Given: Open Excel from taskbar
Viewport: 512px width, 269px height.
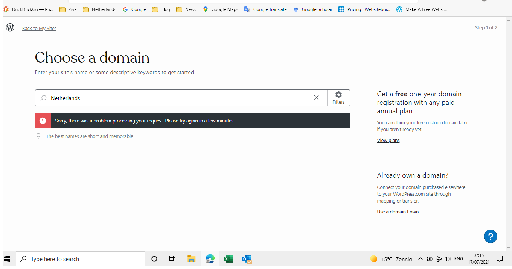Looking at the screenshot, I should [x=228, y=259].
